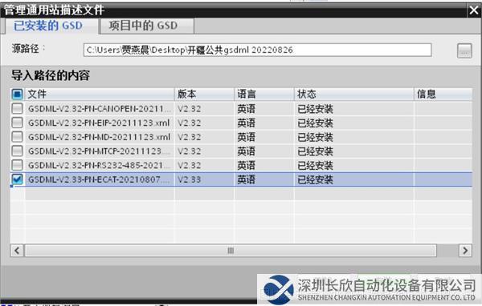Close the GSD management dialog
The height and width of the screenshot is (306, 482).
[x=474, y=10]
